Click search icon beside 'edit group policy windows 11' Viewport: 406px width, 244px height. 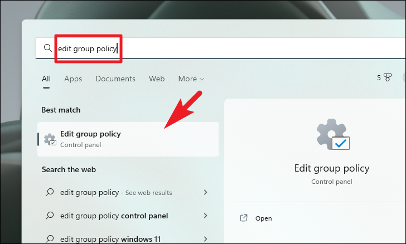coord(50,238)
